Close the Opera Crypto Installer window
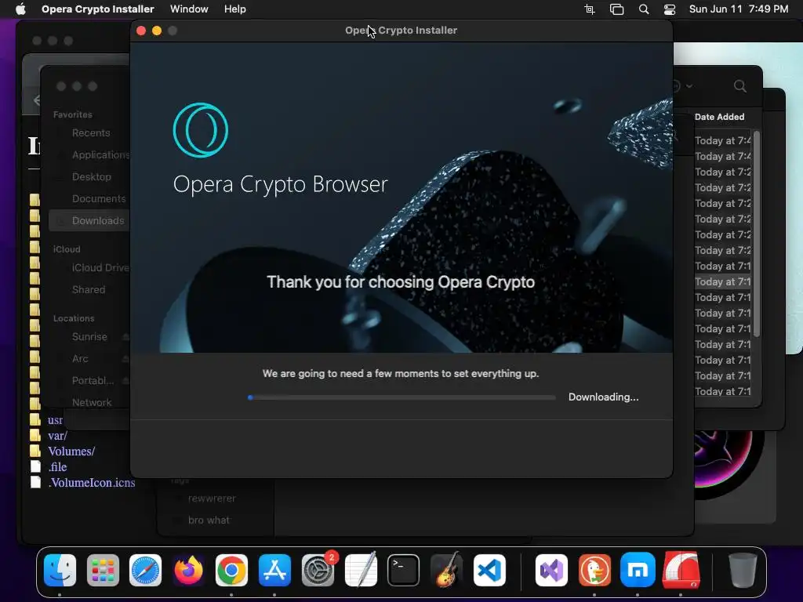Viewport: 803px width, 602px height. [x=141, y=31]
